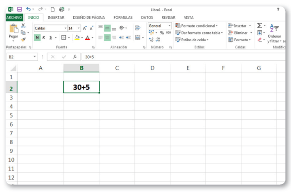Apply thousands separator 000 style

pos(168,33)
